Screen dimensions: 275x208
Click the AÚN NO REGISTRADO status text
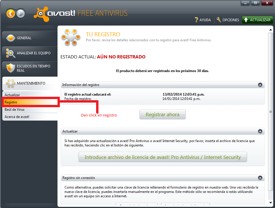point(121,57)
